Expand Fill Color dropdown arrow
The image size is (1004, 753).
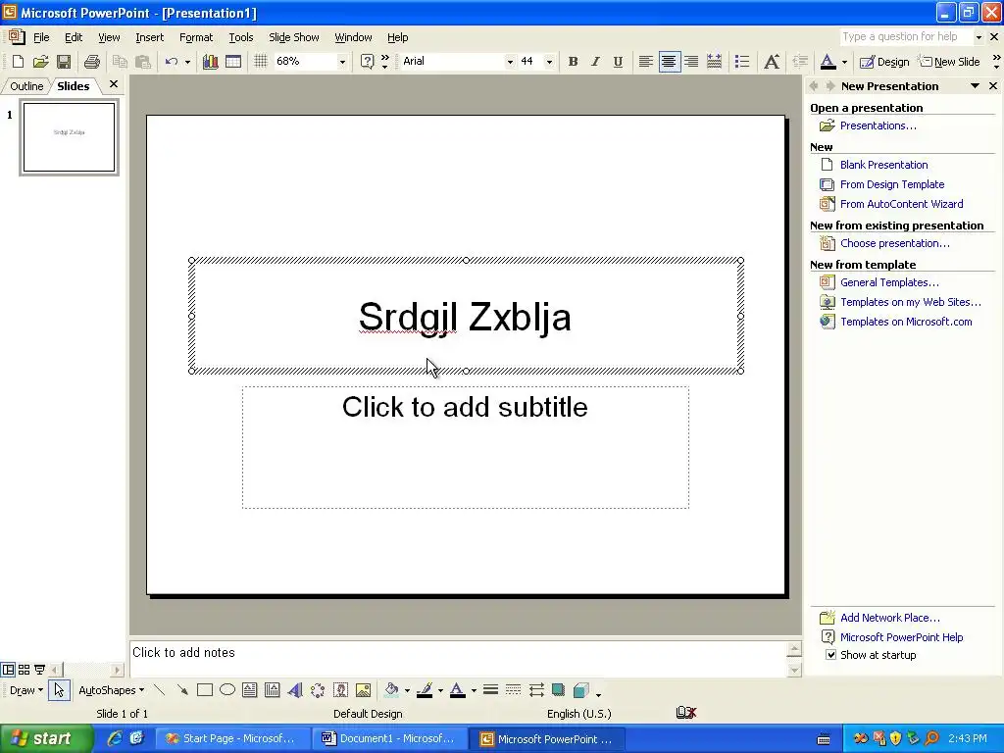[x=407, y=690]
